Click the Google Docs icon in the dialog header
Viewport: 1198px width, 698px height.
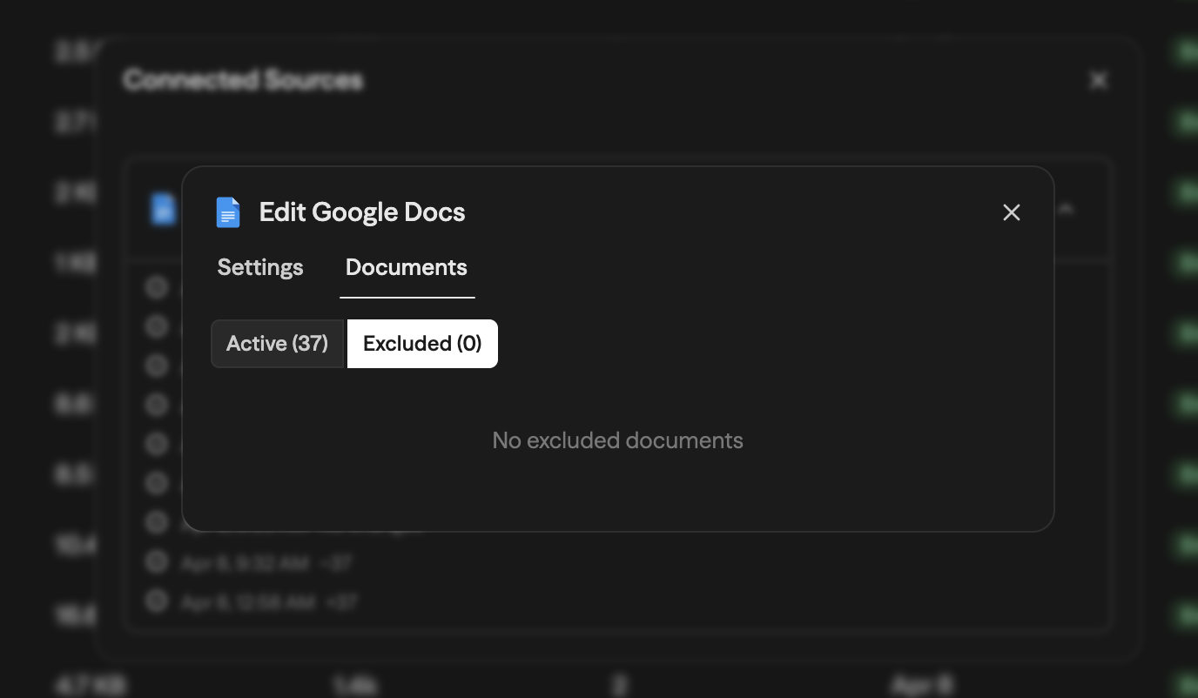click(x=228, y=212)
